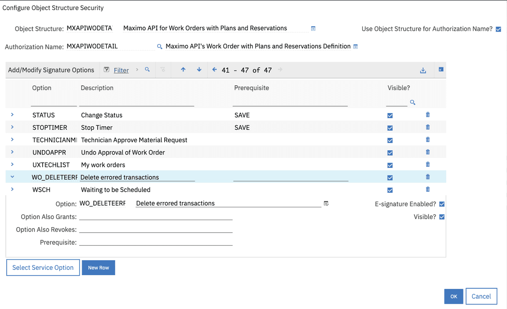Disable E-signature Enabled for WO_DELETEERR
Viewport: 507px width, 309px height.
[x=442, y=204]
